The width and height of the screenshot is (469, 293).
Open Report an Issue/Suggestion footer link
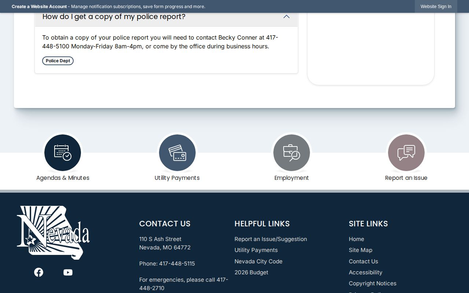(271, 239)
